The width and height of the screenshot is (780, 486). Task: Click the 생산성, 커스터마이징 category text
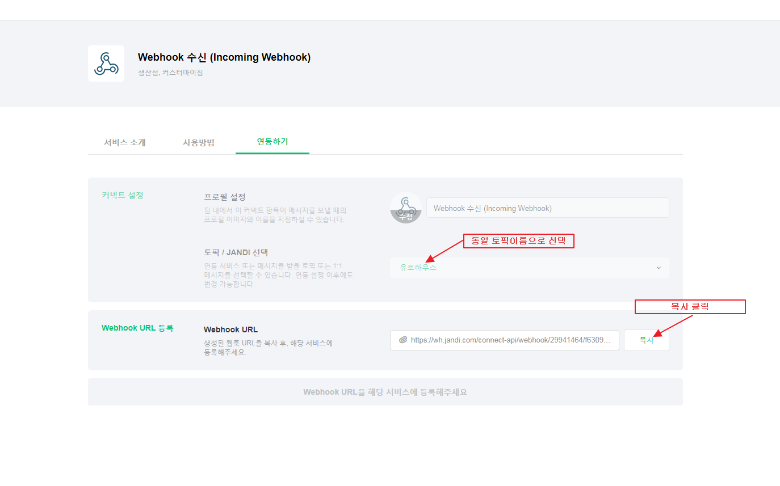coord(170,73)
